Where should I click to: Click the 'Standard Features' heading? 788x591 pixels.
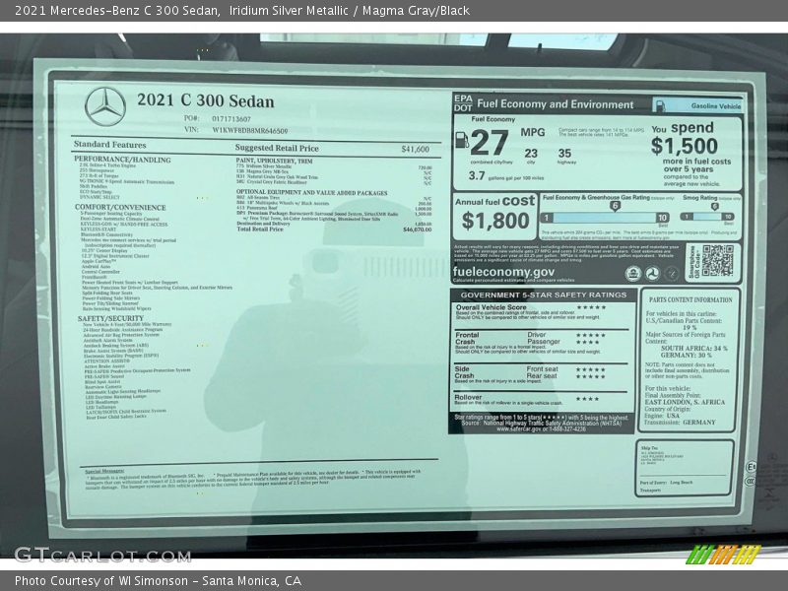pos(109,145)
